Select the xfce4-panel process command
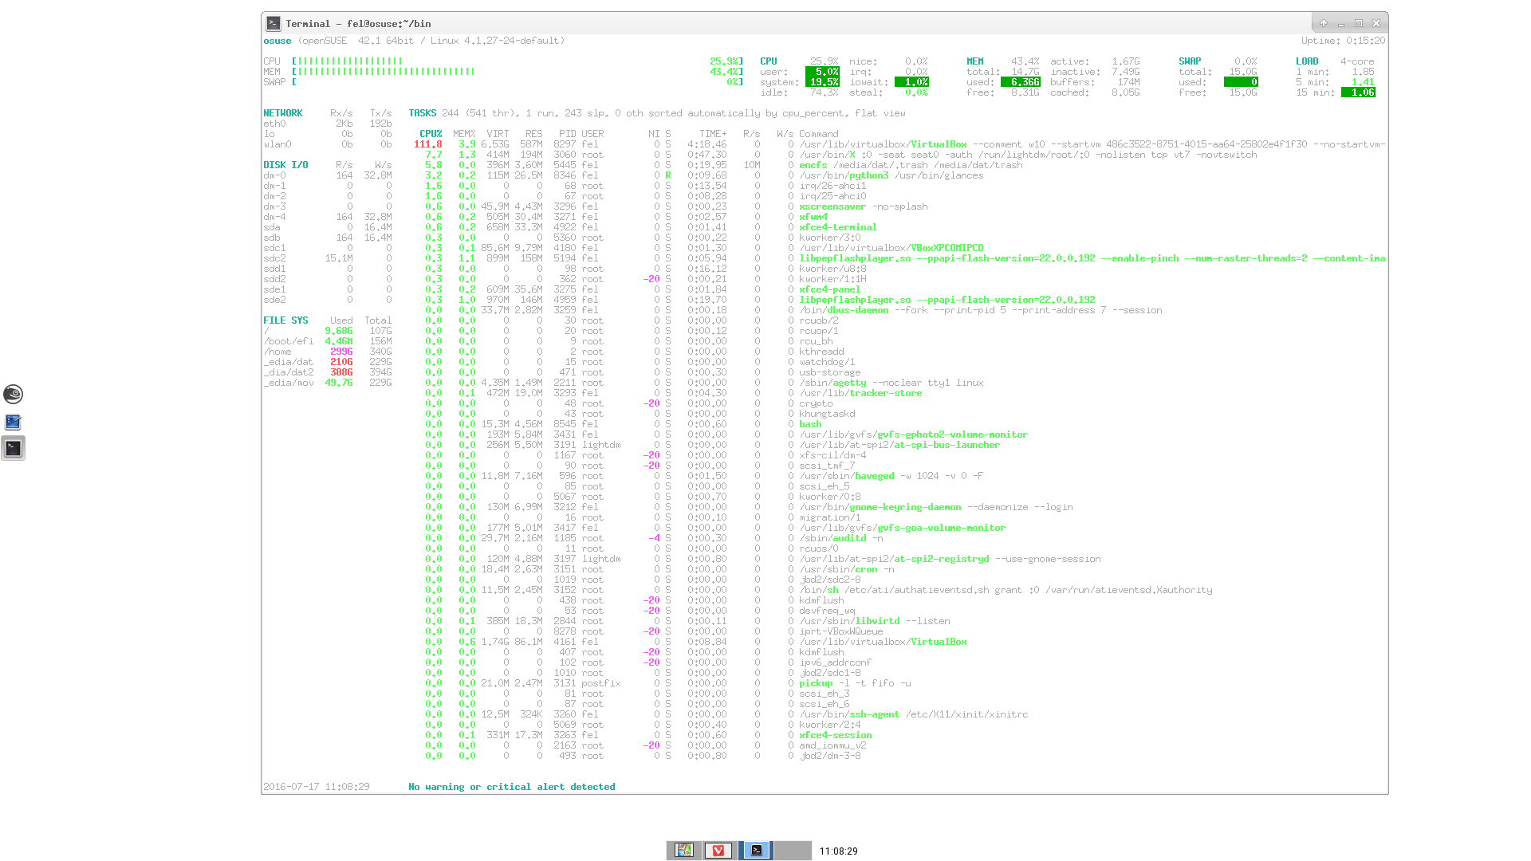 (830, 289)
